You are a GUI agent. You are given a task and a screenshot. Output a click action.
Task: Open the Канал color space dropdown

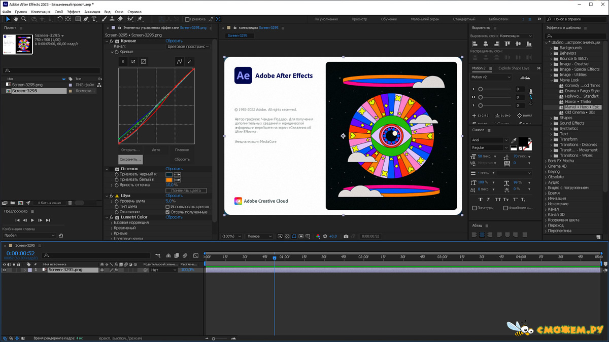pyautogui.click(x=188, y=47)
